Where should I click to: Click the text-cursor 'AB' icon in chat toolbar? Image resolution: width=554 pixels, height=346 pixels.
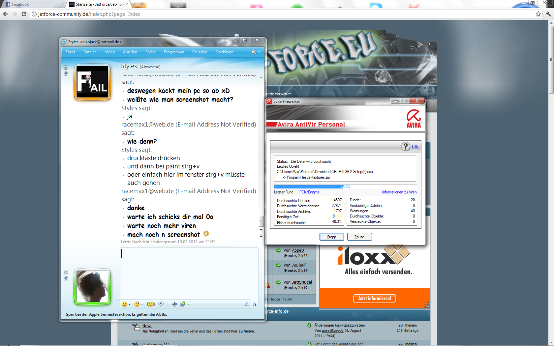[174, 304]
